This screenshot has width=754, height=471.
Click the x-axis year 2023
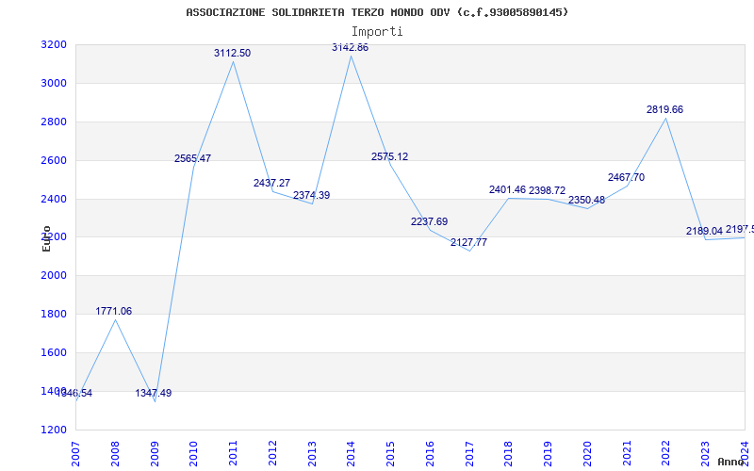pos(705,454)
